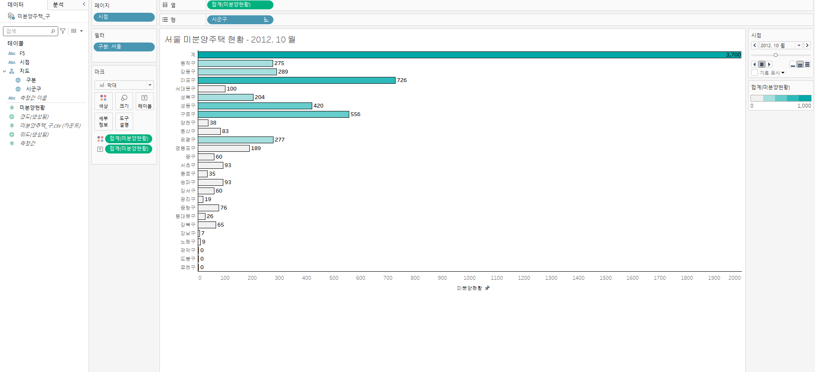The image size is (815, 372).
Task: Open the 2012. 10 월 시점 dropdown
Action: [799, 45]
